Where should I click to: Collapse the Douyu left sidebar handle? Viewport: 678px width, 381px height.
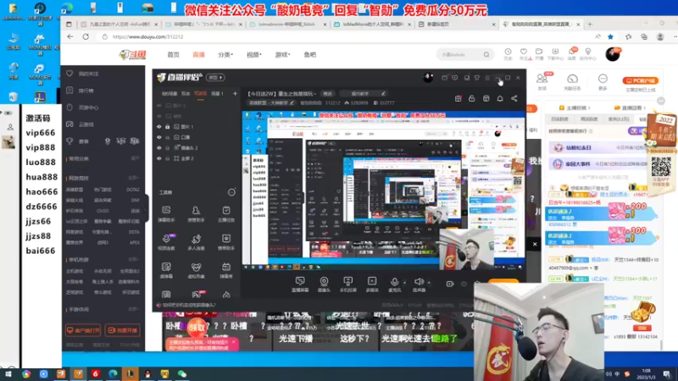(x=146, y=209)
